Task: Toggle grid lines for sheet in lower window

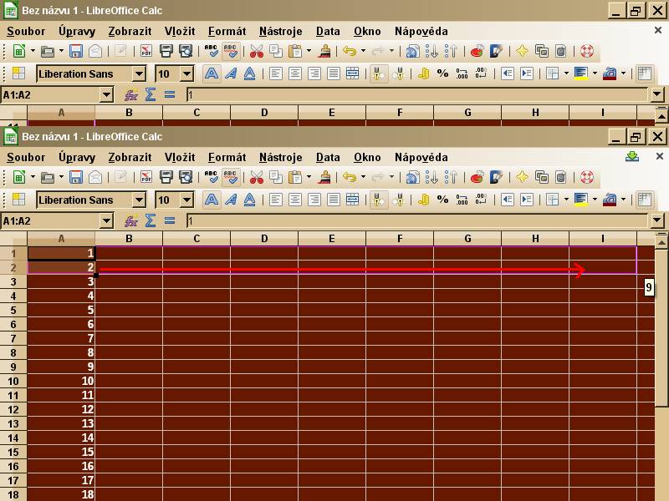Action: [x=644, y=200]
